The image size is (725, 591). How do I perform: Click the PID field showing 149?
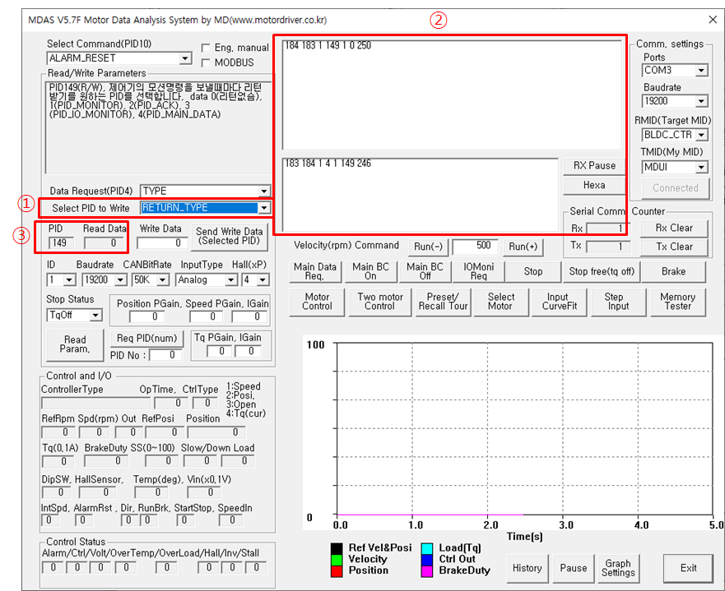click(x=61, y=243)
